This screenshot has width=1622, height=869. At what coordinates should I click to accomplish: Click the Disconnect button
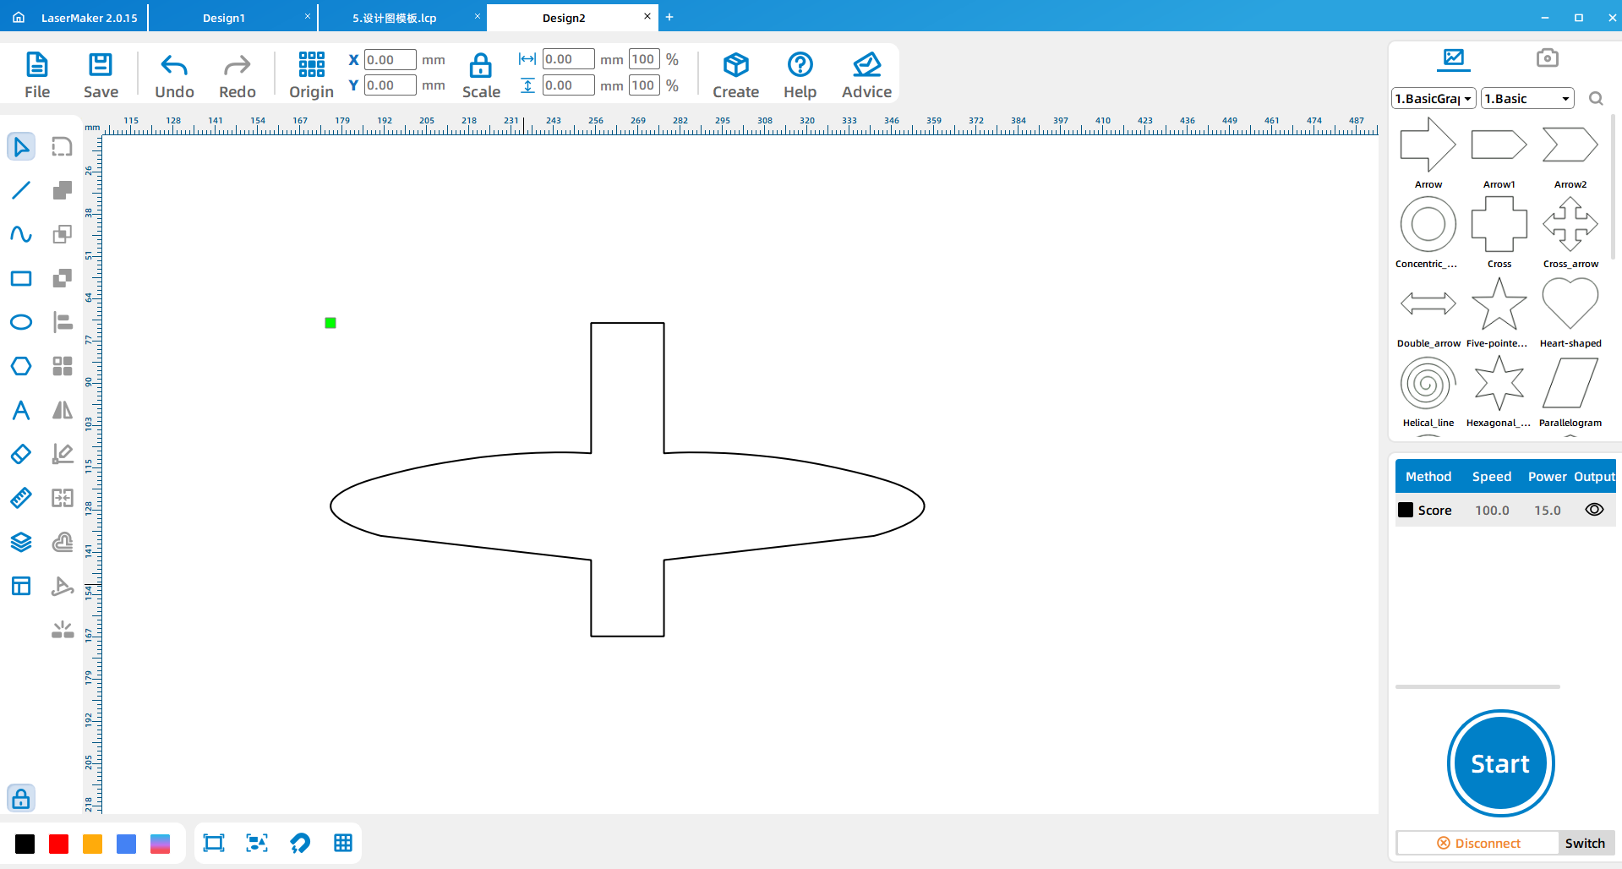coord(1478,843)
